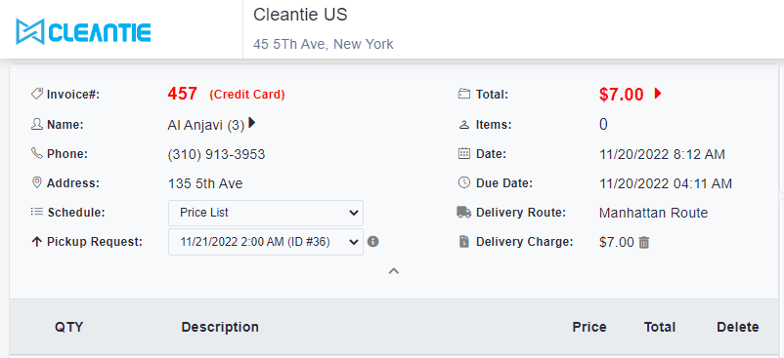Viewport: 784px width, 358px height.
Task: Click the invoice tag icon
Action: point(36,94)
